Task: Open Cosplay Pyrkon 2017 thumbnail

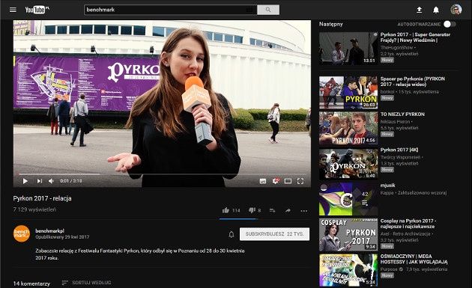Action: [348, 234]
